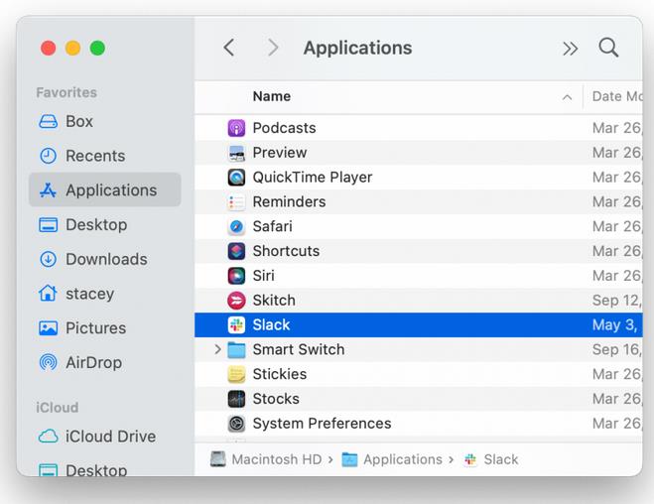The width and height of the screenshot is (654, 504).
Task: Select the Siri app icon
Action: tap(236, 276)
